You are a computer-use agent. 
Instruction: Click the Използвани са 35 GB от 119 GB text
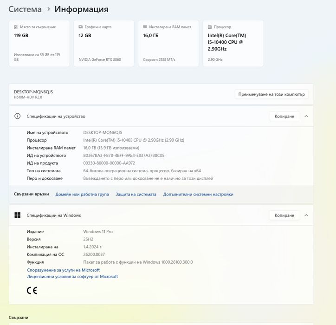pos(37,57)
